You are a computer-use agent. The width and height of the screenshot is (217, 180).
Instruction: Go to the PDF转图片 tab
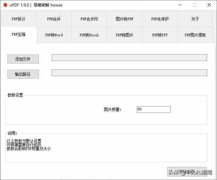[x=124, y=35]
